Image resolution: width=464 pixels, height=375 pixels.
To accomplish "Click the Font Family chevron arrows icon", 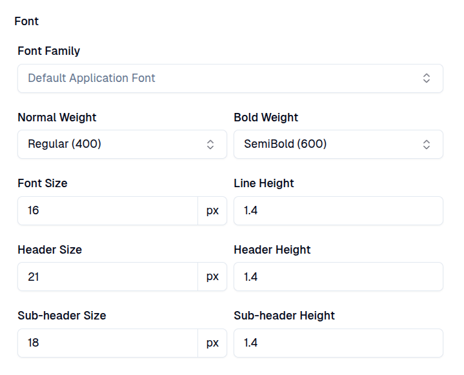I will (x=427, y=78).
